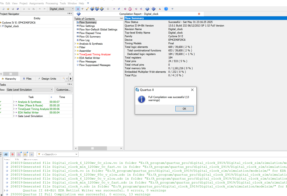Image resolution: width=287 pixels, height=196 pixels.
Task: Click the Save icon in the toolbar
Action: tap(13, 9)
